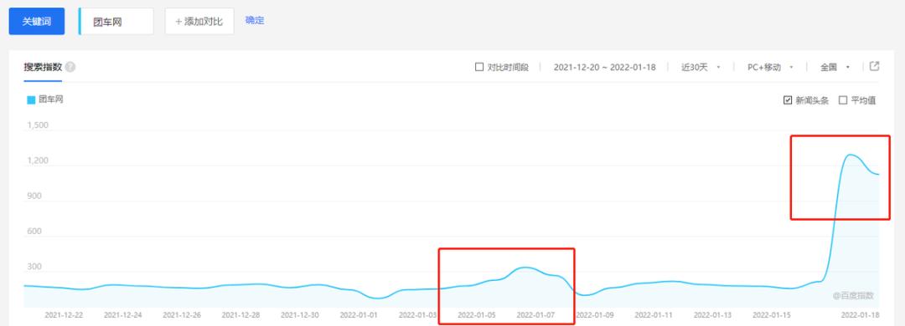Viewport: 905px width, 326px height.
Task: Click the search index help question icon
Action: click(x=70, y=67)
